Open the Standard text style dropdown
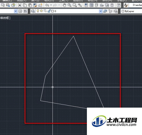Viewport: 142px width, 135px height. pyautogui.click(x=135, y=5)
